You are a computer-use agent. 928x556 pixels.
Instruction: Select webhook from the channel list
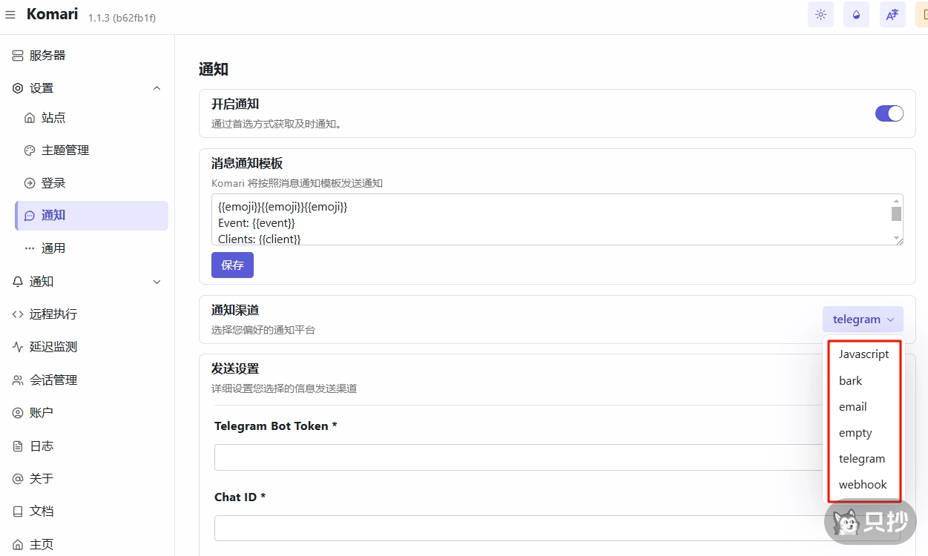(x=863, y=485)
